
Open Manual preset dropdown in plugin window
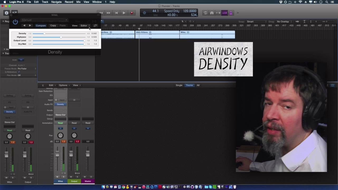[44, 20]
